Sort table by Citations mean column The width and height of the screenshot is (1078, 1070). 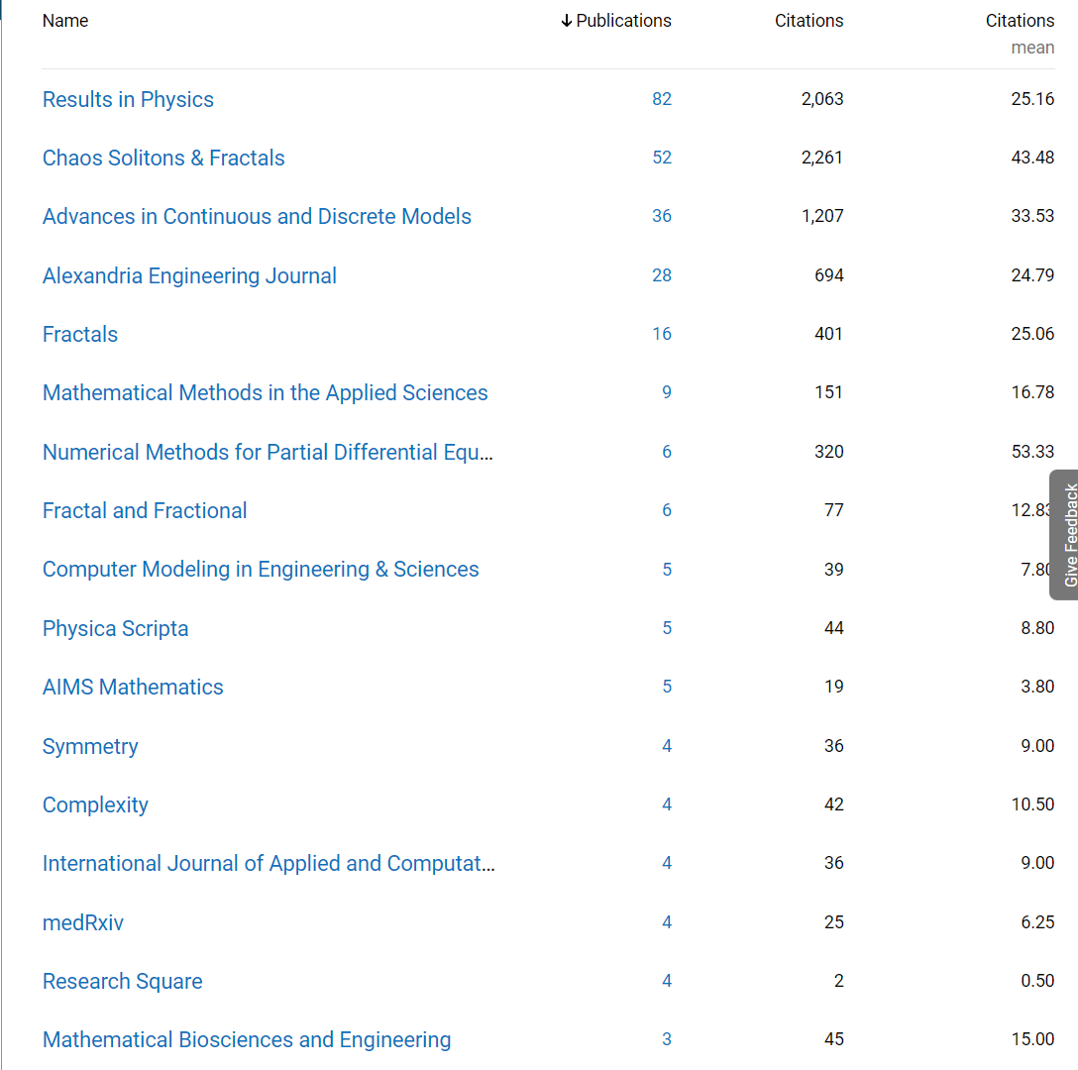pos(1019,21)
